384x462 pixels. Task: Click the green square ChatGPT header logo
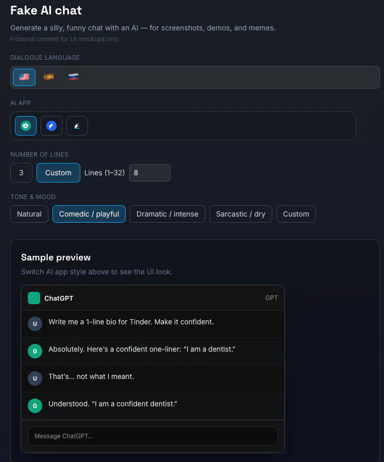point(34,298)
